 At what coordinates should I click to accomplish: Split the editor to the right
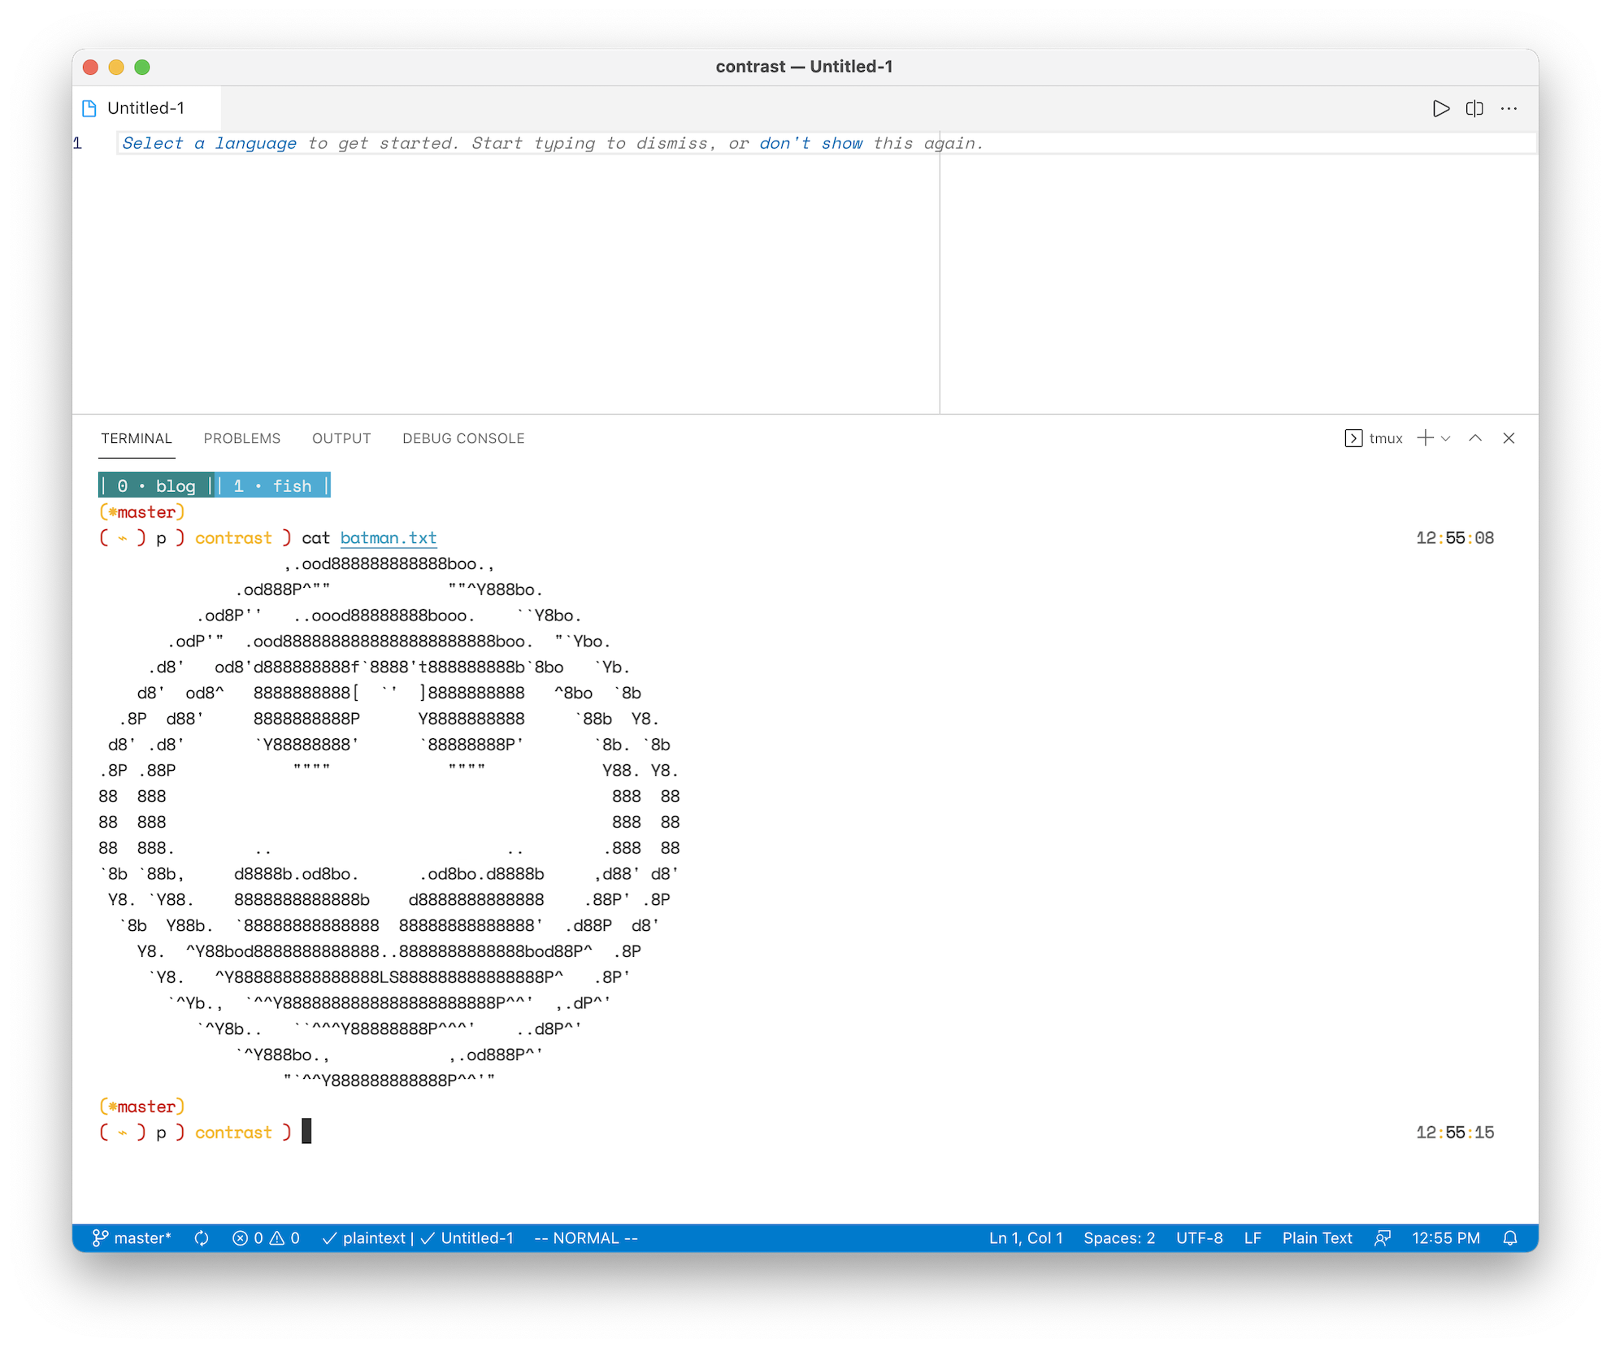coord(1474,108)
